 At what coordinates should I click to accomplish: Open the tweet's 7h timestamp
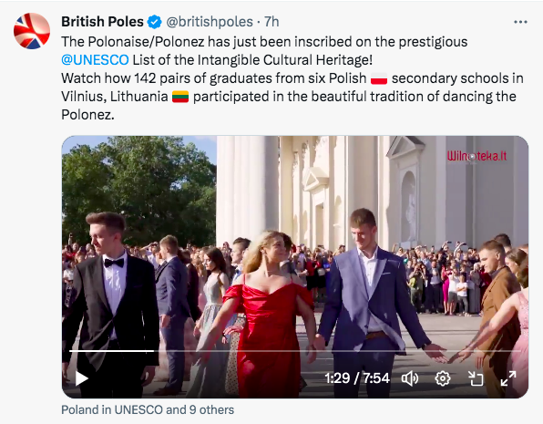(x=271, y=22)
